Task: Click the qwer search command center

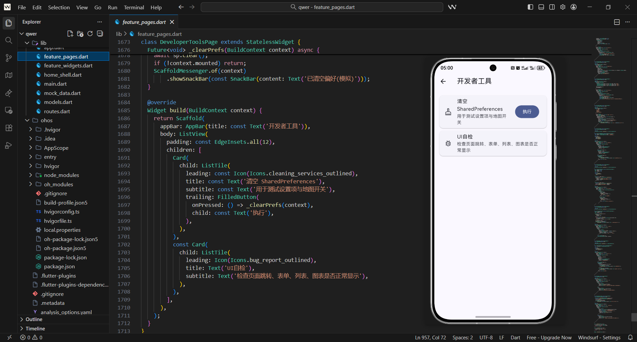Action: click(322, 7)
